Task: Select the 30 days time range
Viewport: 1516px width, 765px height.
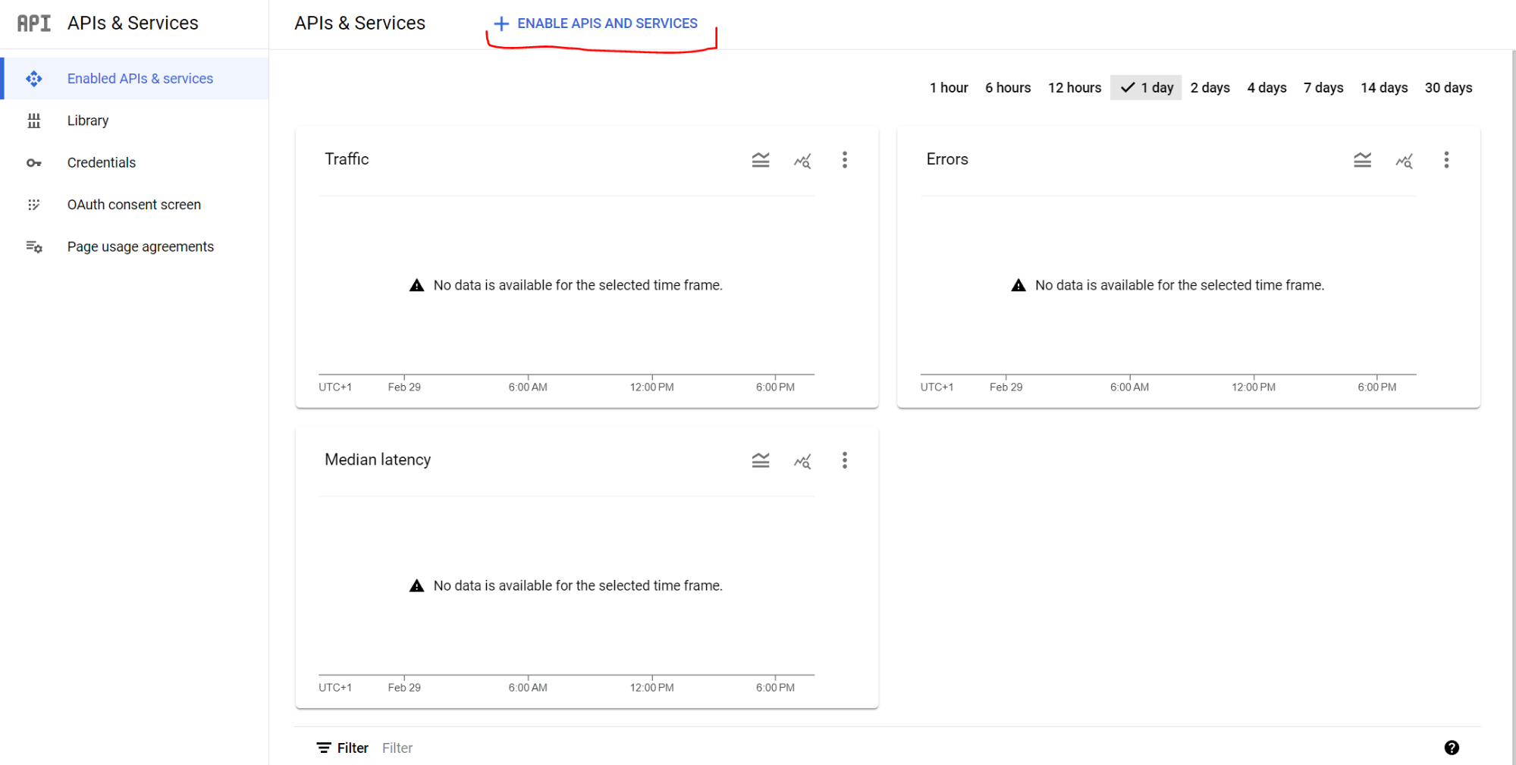Action: (1448, 88)
